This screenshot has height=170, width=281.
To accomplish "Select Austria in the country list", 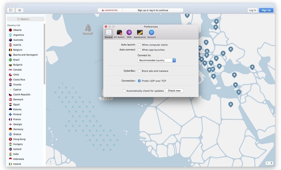I will click(17, 45).
